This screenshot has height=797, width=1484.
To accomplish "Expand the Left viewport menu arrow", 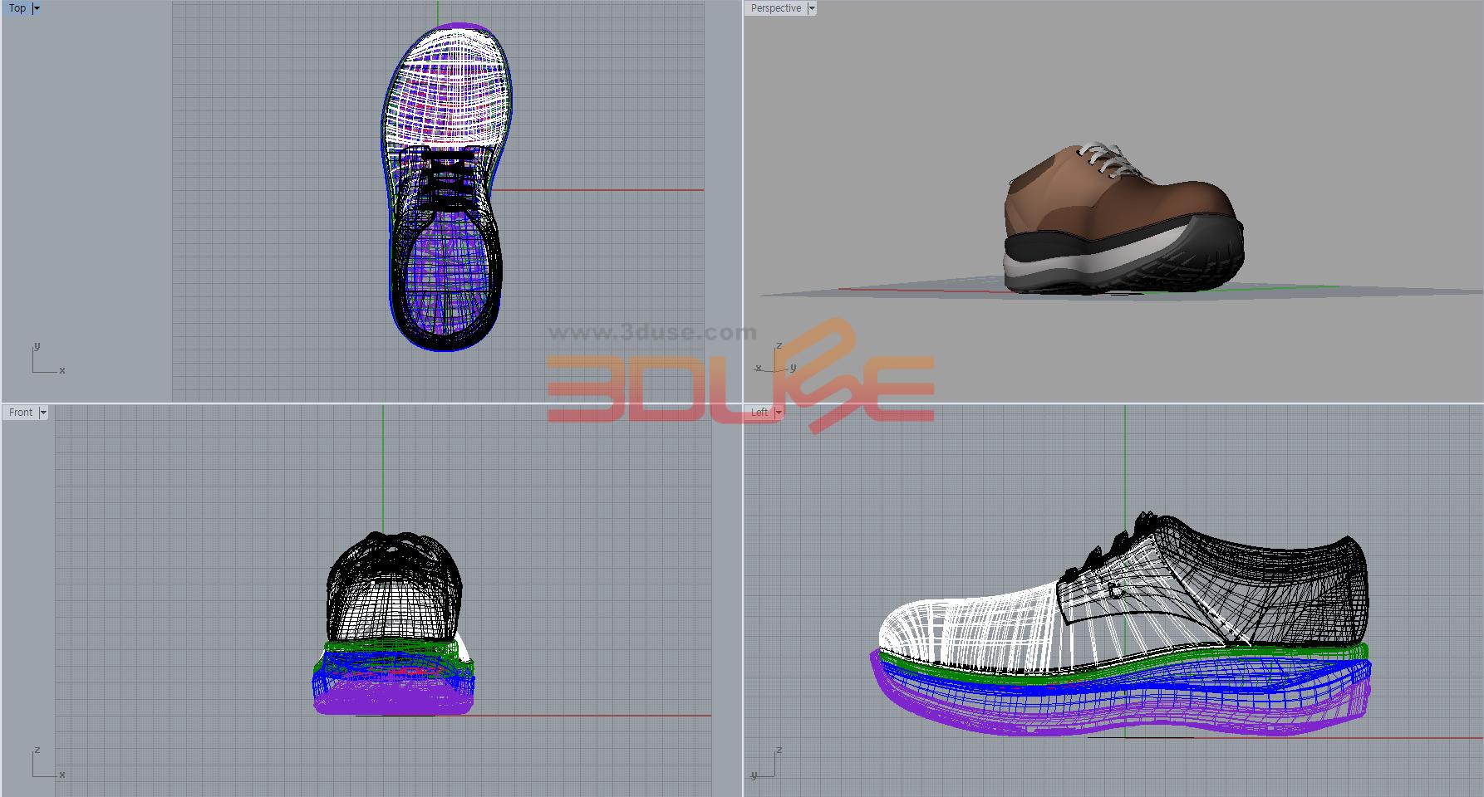I will click(779, 413).
